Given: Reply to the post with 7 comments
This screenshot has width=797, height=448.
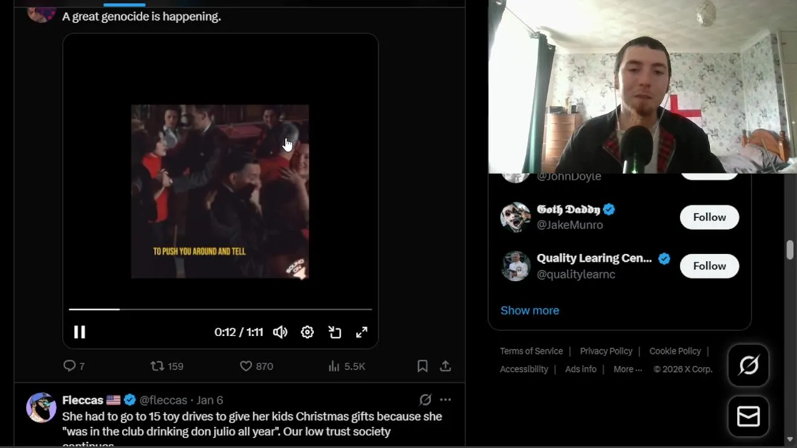Looking at the screenshot, I should (74, 366).
